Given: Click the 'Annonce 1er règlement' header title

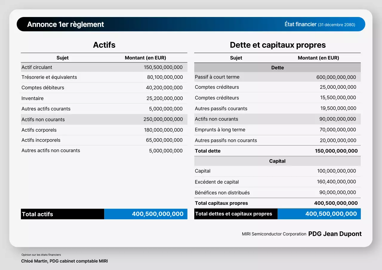Looking at the screenshot, I should click(65, 24).
